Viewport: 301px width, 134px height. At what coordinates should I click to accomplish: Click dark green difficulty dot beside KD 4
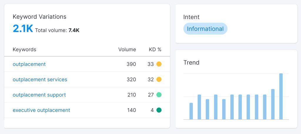159,110
